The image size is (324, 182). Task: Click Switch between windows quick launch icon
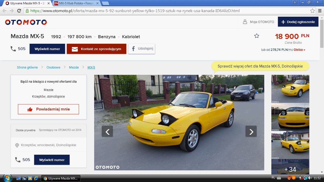[25, 178]
